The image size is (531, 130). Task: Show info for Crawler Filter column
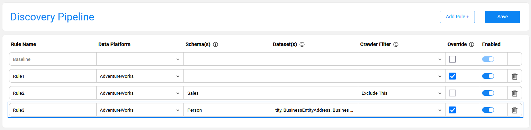pyautogui.click(x=396, y=45)
